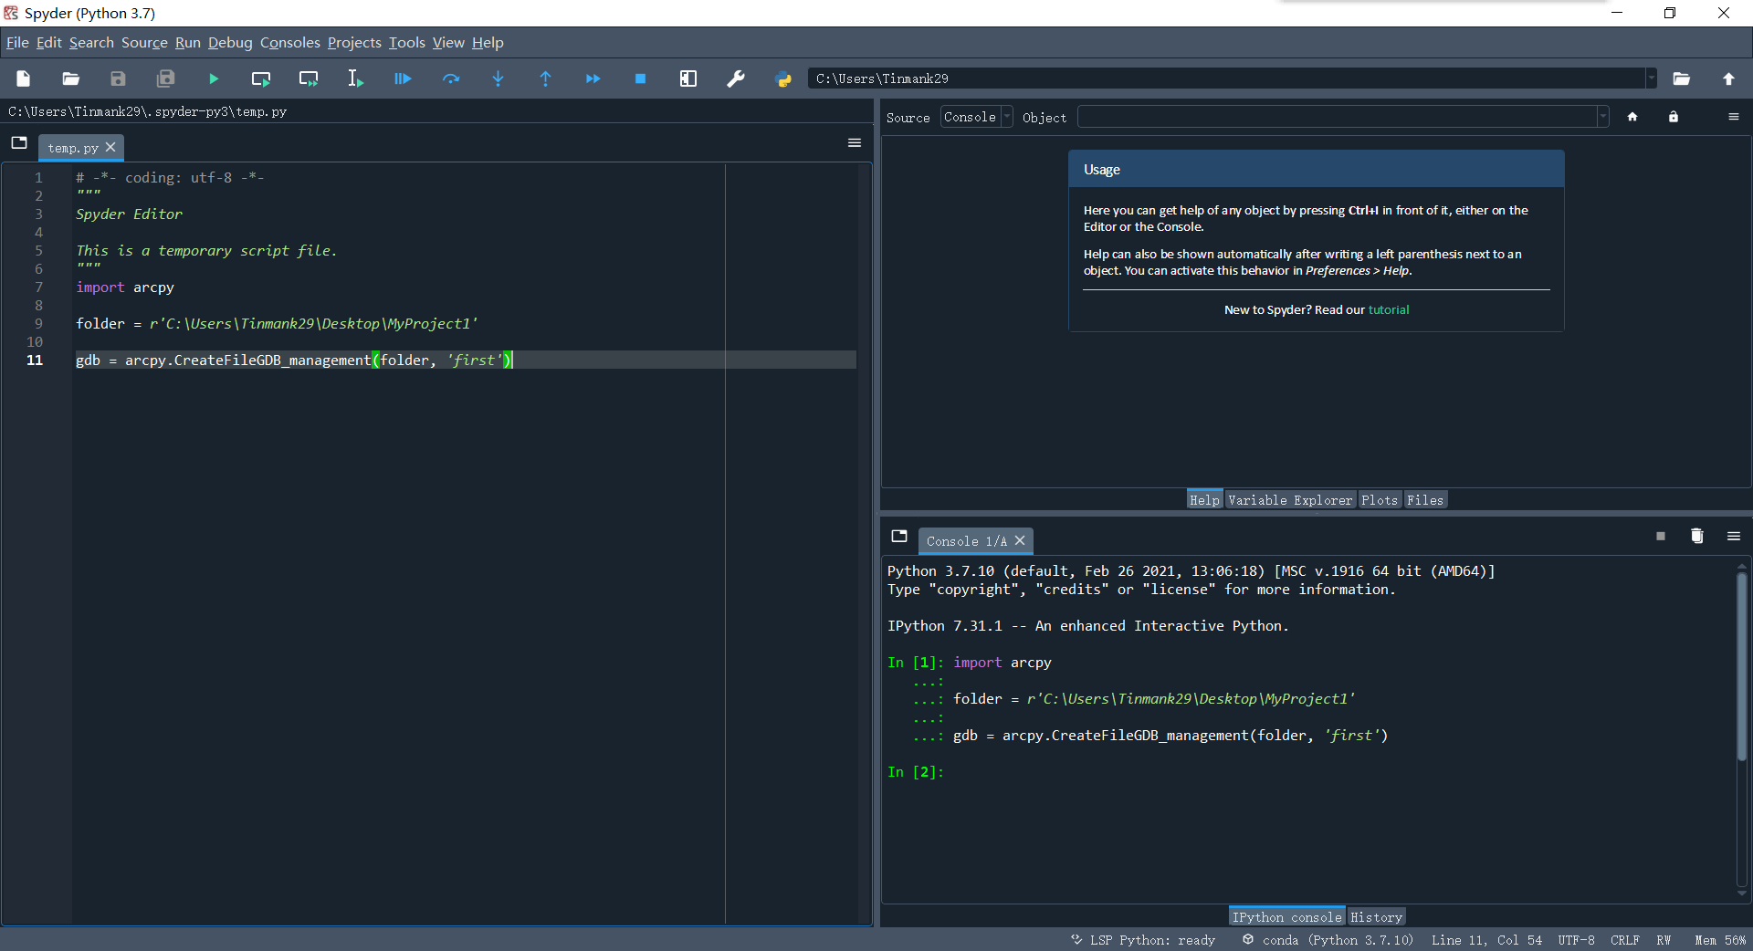Viewport: 1753px width, 951px height.
Task: Expand the Object combobox dropdown
Action: 1603,117
